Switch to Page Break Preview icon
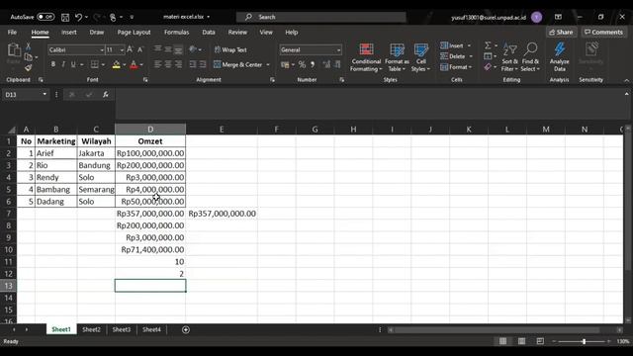This screenshot has width=633, height=356. tap(540, 341)
